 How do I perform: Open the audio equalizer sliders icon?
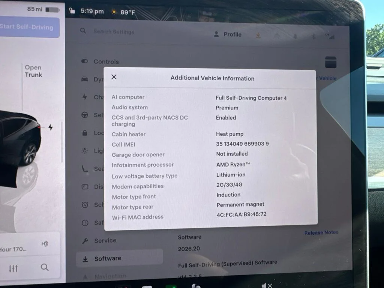pos(13,268)
